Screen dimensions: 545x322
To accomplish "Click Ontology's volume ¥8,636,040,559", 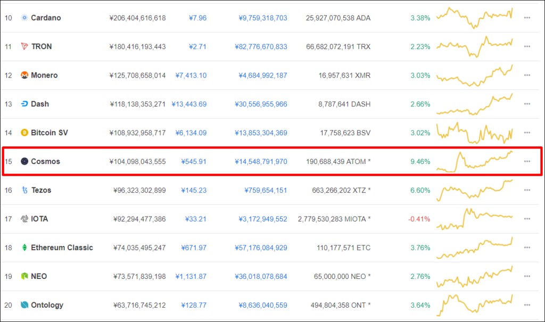I will pyautogui.click(x=263, y=306).
